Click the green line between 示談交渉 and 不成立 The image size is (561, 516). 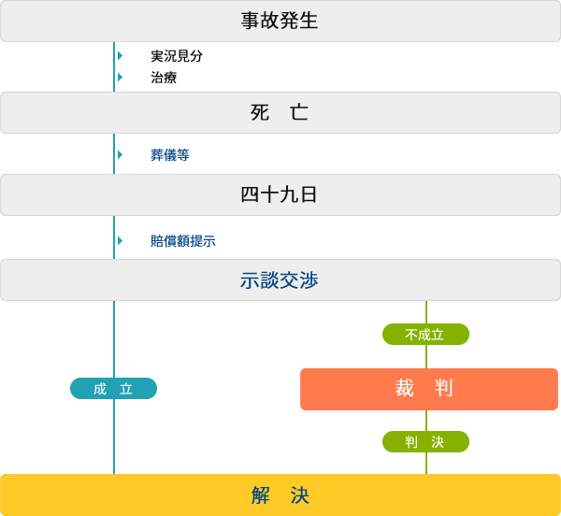(426, 312)
